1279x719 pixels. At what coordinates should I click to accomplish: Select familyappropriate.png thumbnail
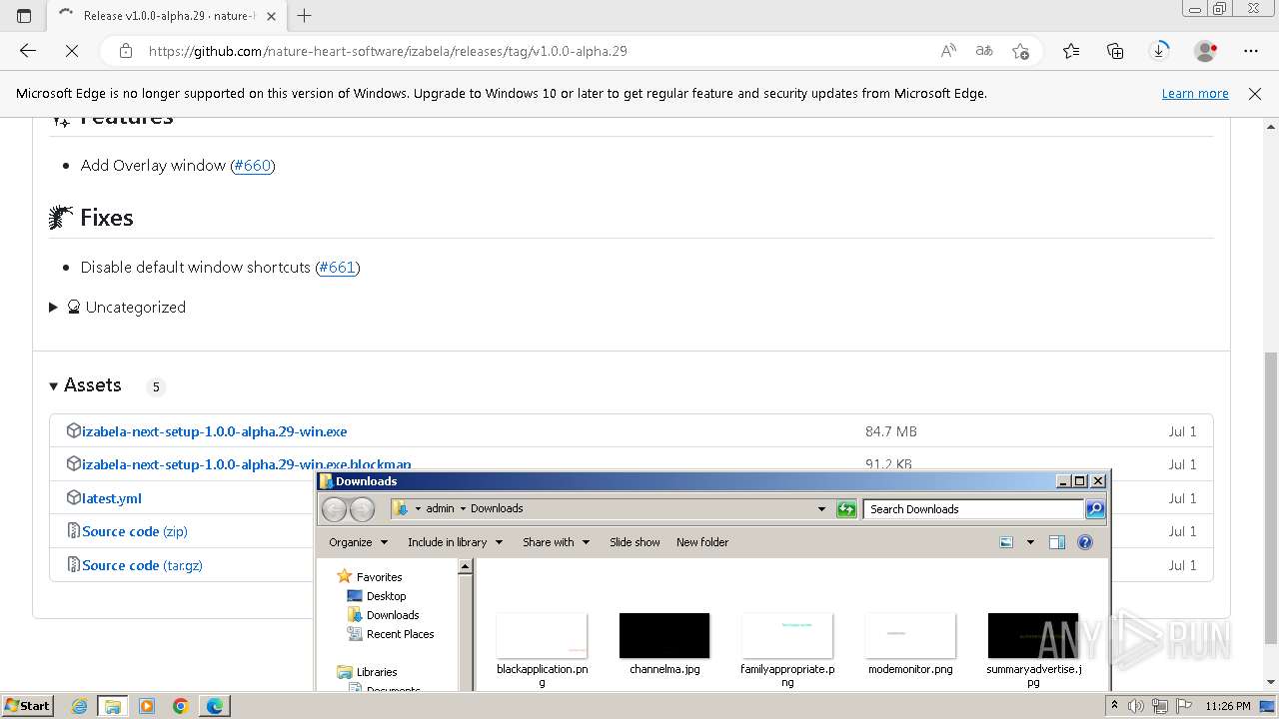[787, 636]
